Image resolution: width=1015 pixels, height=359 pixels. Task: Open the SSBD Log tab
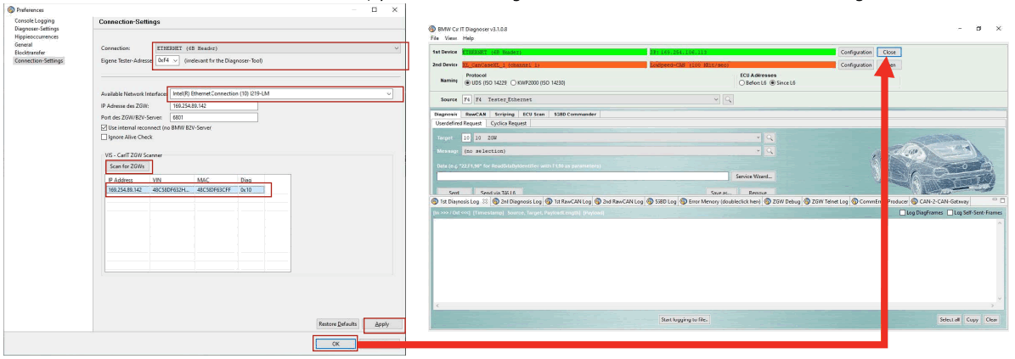click(662, 202)
